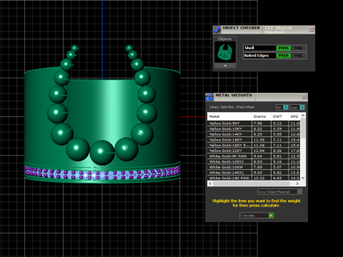Select the Yellow Gold:14KY row
This screenshot has width=343, height=257.
[254, 134]
